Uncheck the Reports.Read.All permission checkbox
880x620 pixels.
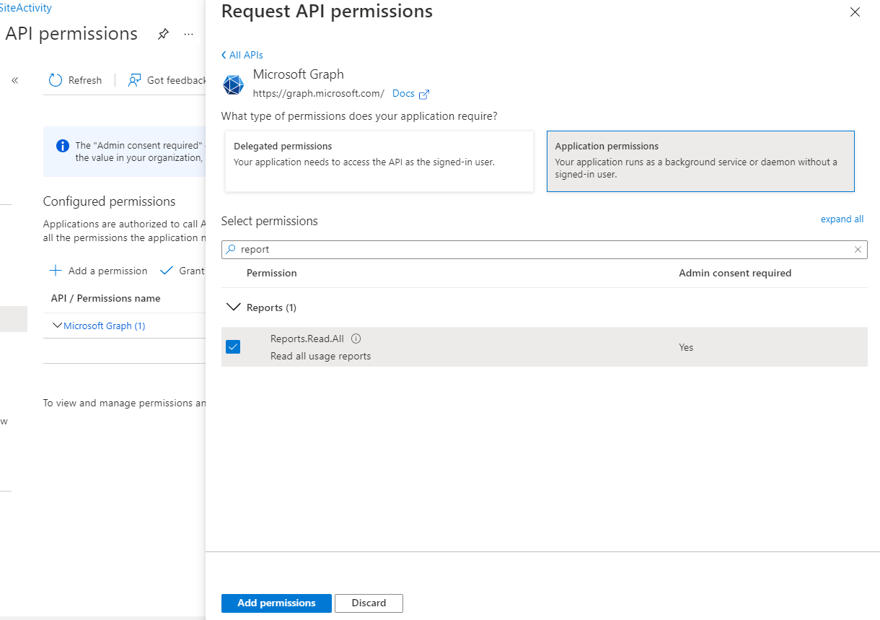click(233, 347)
